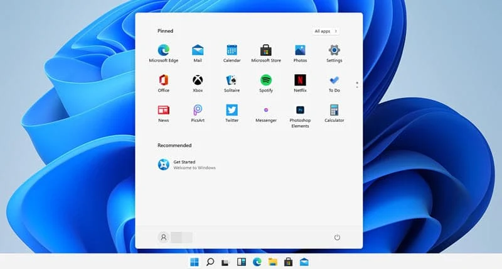Start the Solitaire game
The width and height of the screenshot is (502, 269).
click(232, 84)
